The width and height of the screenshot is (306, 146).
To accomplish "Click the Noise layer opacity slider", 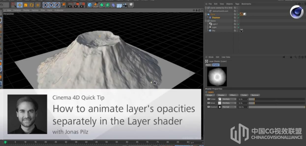I will pyautogui.click(x=277, y=103).
